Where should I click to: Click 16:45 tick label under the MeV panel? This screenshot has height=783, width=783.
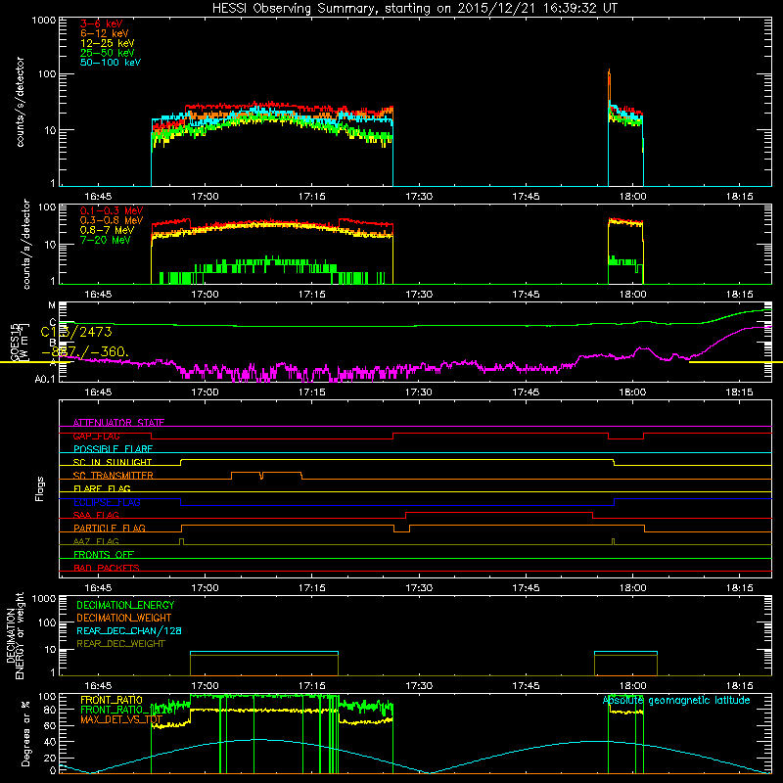coord(98,295)
